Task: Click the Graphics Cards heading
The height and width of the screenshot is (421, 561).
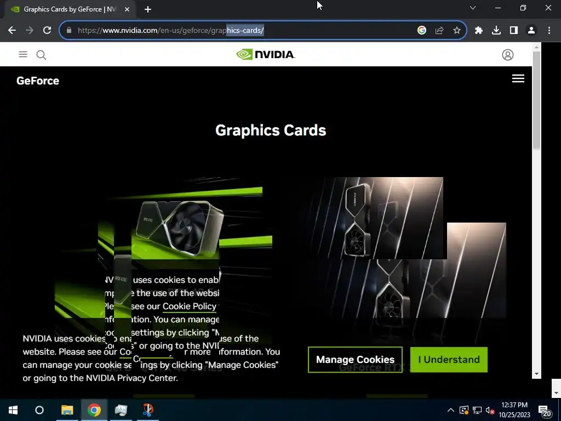Action: tap(271, 130)
